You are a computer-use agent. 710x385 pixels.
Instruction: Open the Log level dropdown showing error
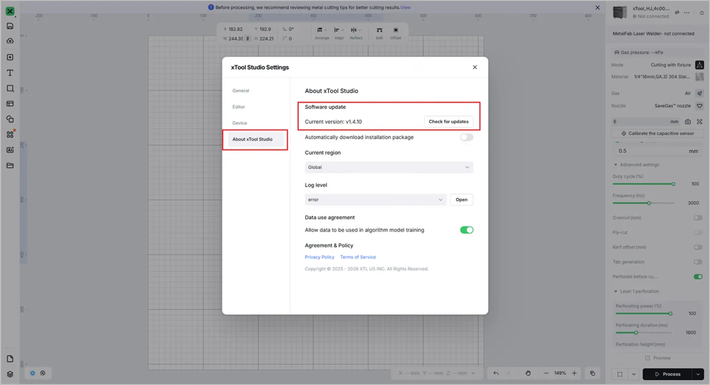pos(376,200)
